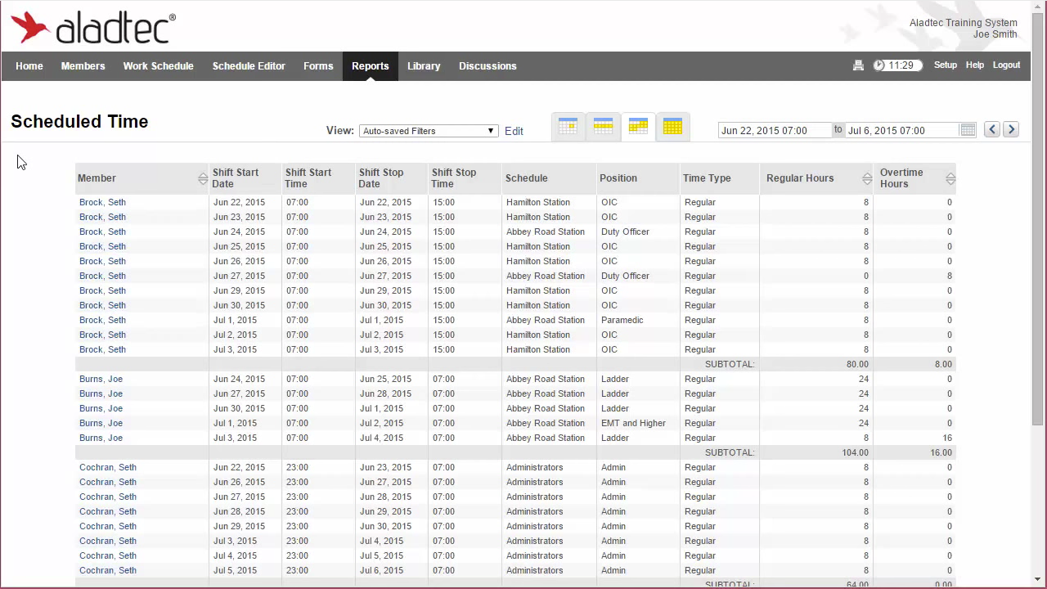The height and width of the screenshot is (589, 1047).
Task: Open Cochran, Seth on Jul 5, 2015 row
Action: coord(108,570)
